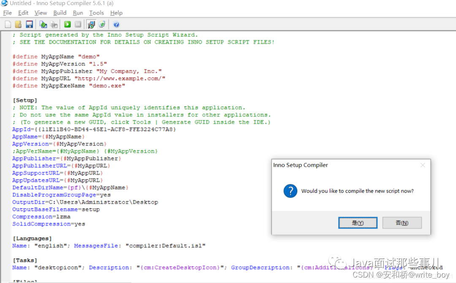Click the '[Setup]' section header line

25,100
